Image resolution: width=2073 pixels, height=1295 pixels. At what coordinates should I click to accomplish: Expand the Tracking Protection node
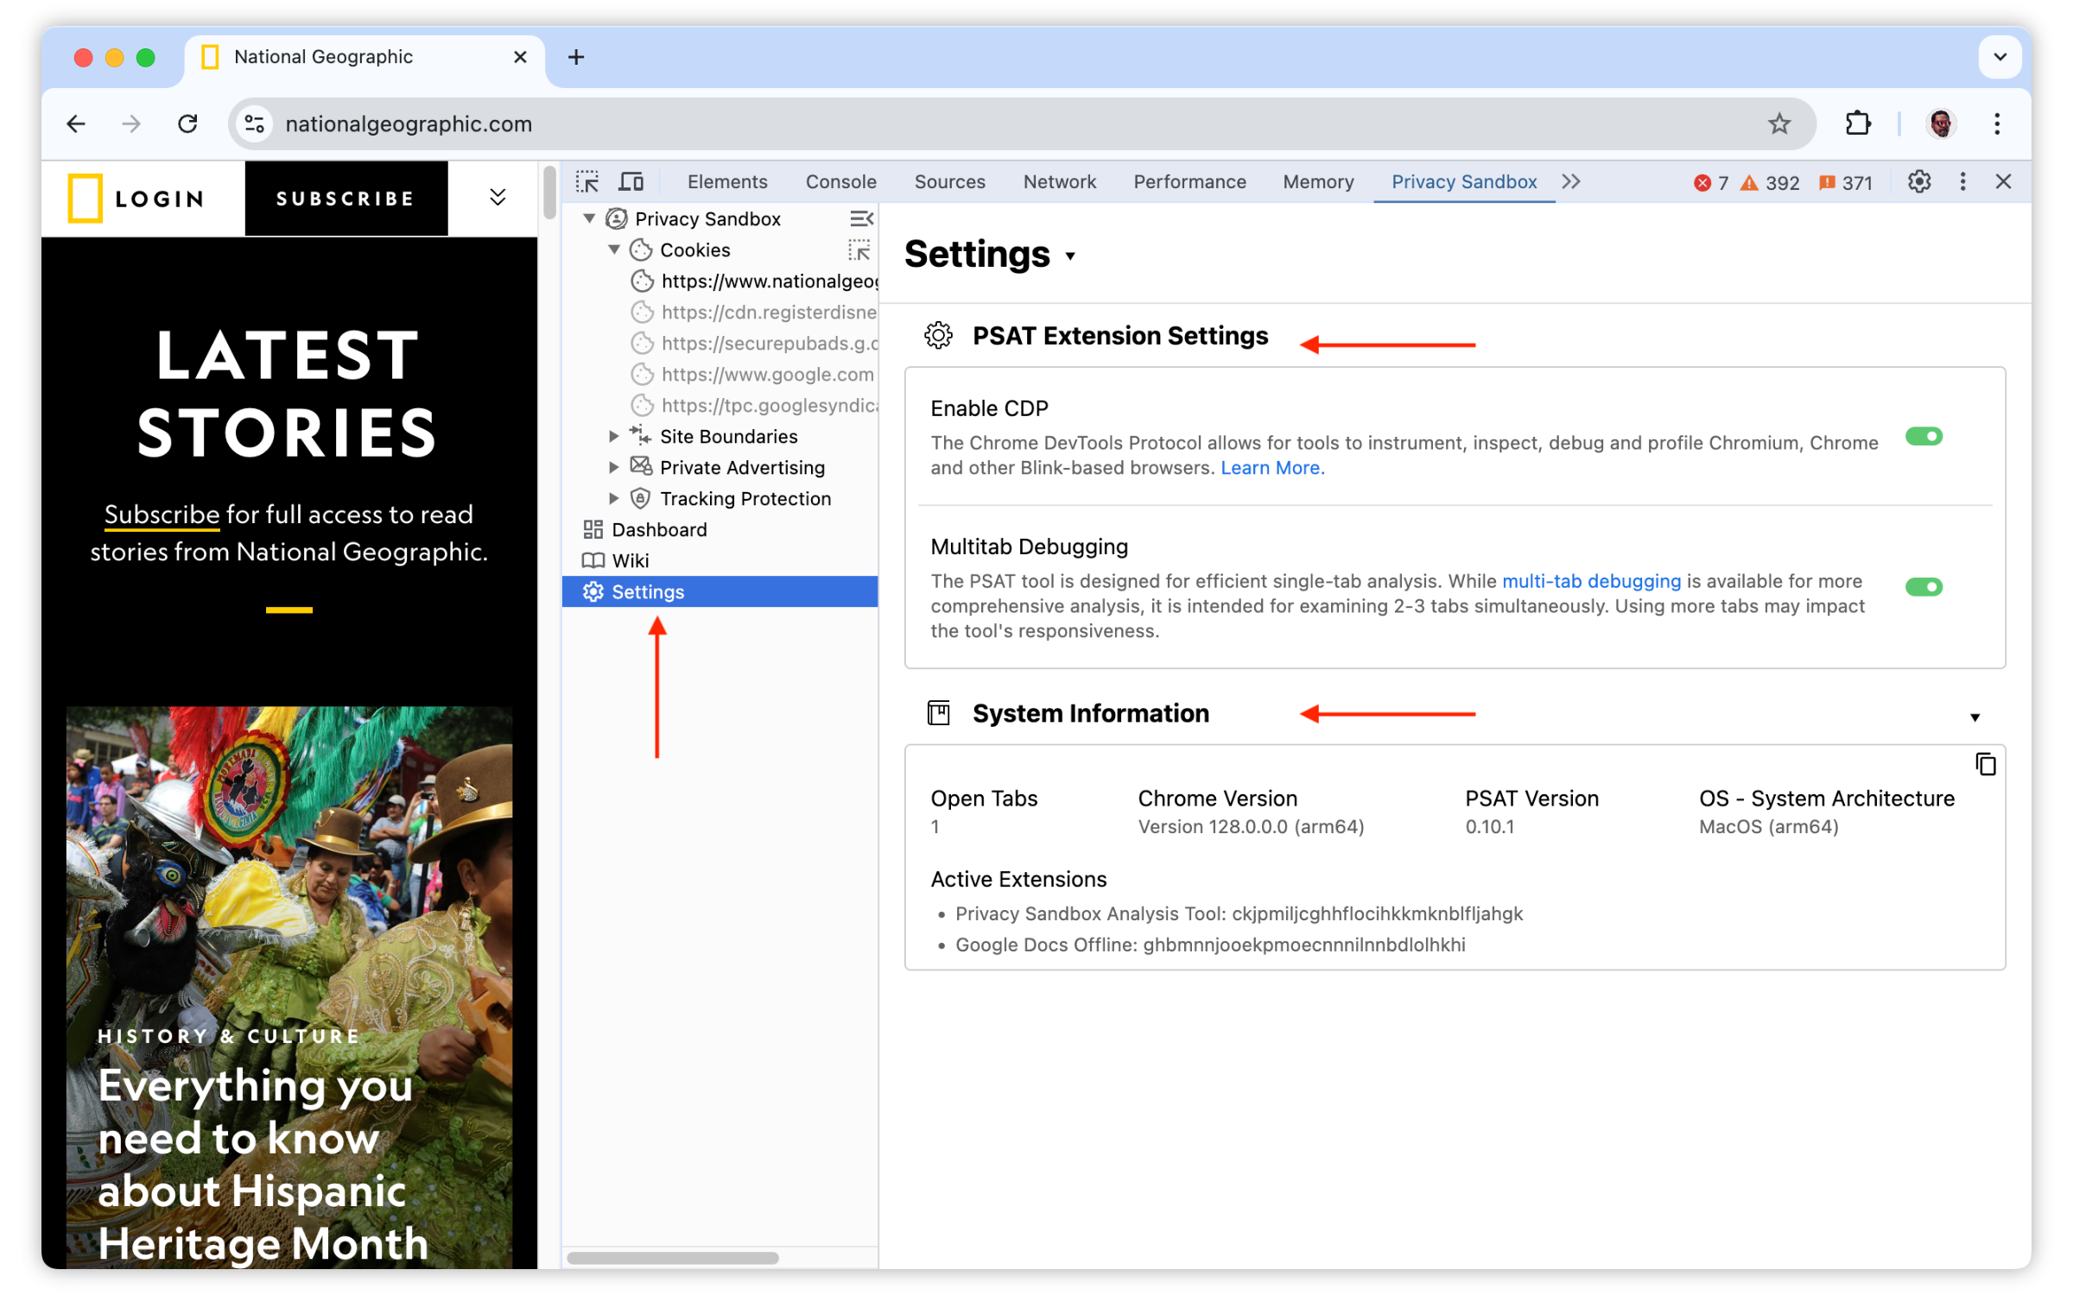pyautogui.click(x=613, y=498)
